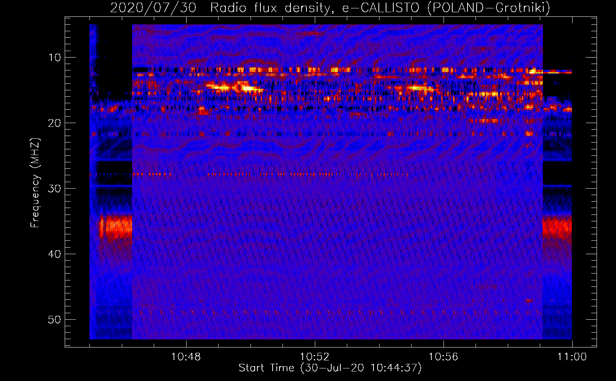
Task: Click the 'Start Time (30-Jul-20 10:44:37)' label
Action: pos(330,368)
